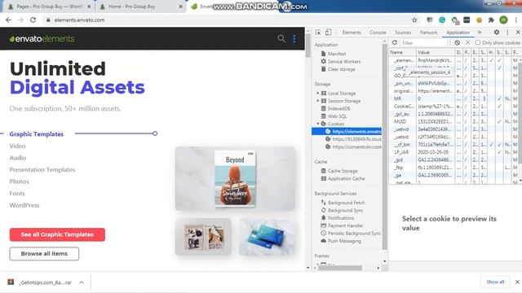Click the DevTools inspect element picker icon
Screen dimensions: 522x293
[x=318, y=33]
